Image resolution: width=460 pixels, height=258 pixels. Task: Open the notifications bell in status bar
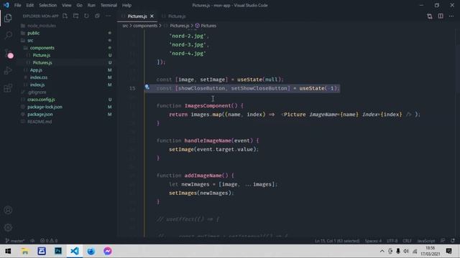click(453, 241)
